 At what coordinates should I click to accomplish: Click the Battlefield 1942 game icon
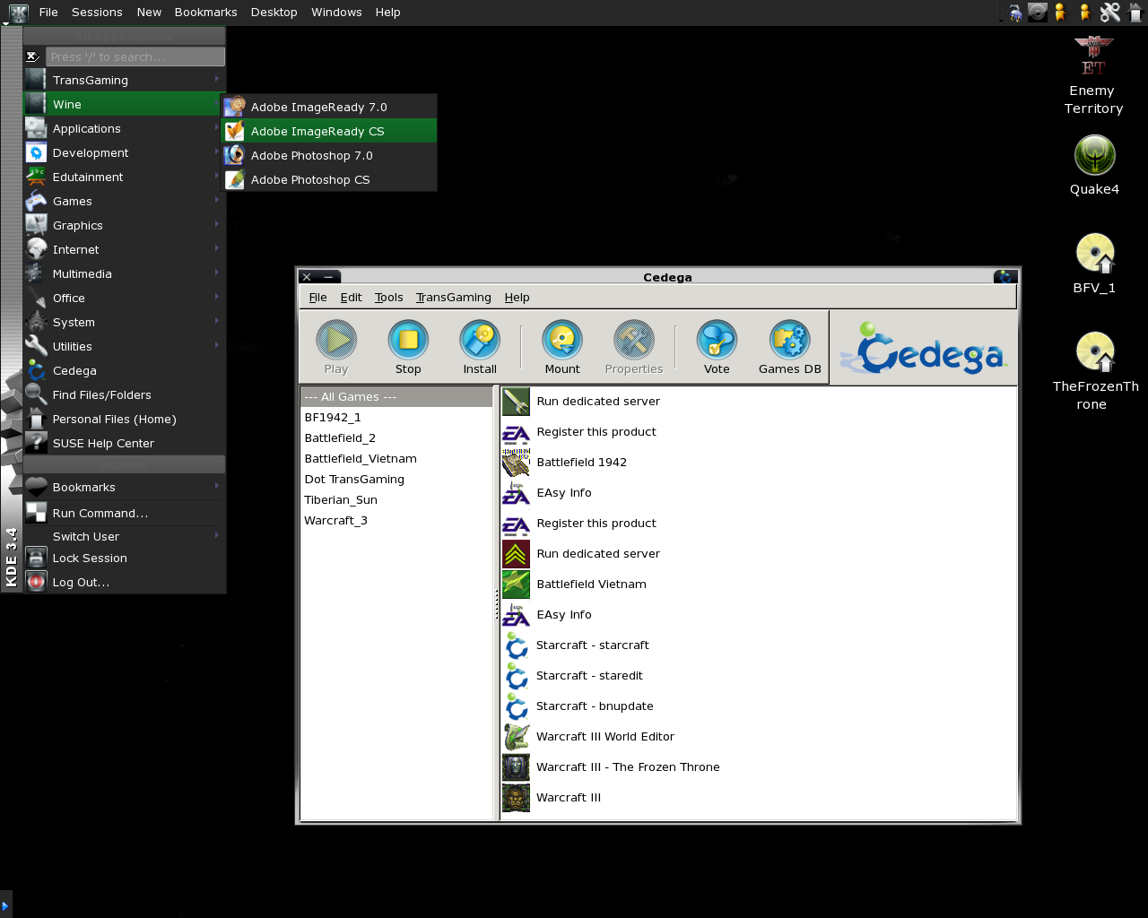(516, 463)
